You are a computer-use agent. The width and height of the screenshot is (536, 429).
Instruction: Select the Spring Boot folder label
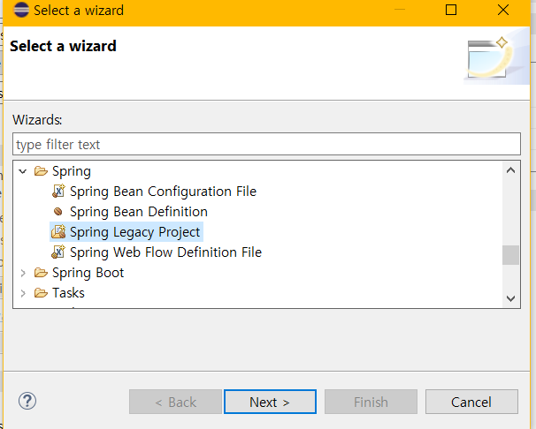point(88,273)
